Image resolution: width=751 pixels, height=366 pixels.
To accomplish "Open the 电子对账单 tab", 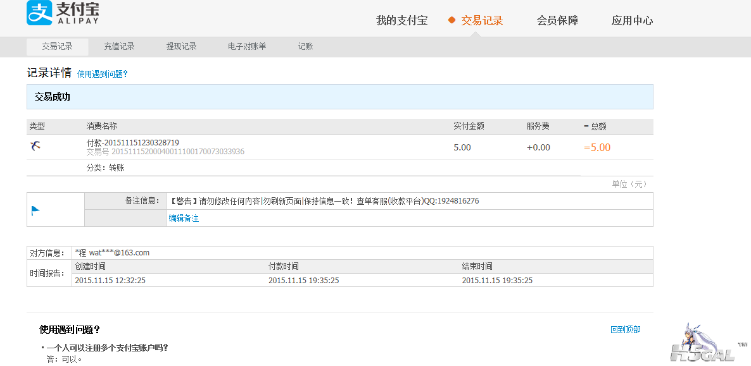I will (x=247, y=47).
